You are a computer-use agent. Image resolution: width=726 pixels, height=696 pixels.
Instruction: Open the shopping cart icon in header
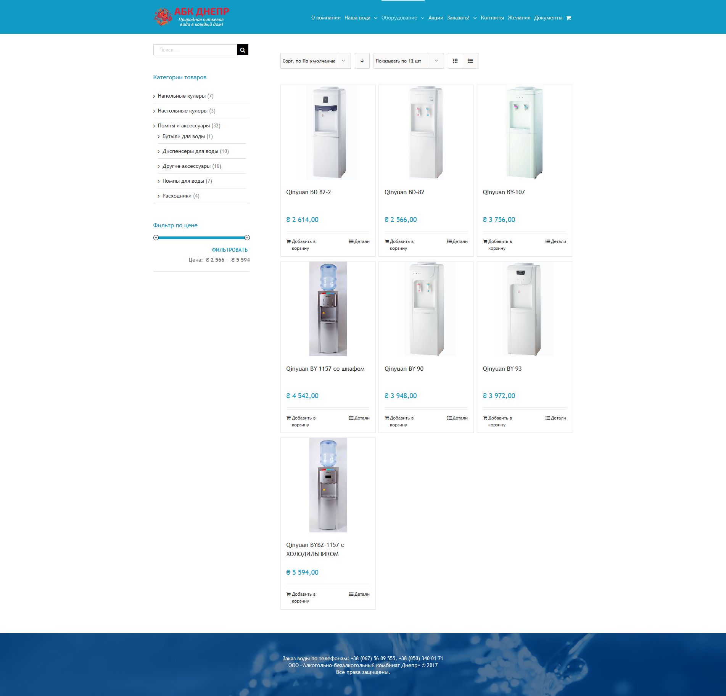(x=568, y=18)
